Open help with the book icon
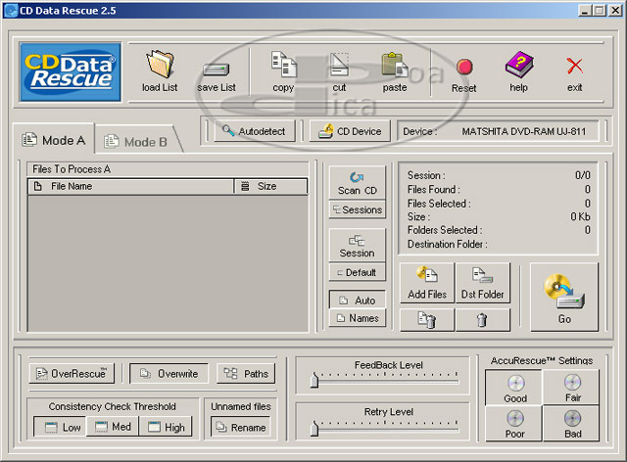 click(518, 67)
